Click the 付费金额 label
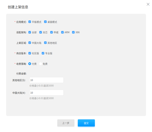The image size is (152, 132). (x=21, y=74)
